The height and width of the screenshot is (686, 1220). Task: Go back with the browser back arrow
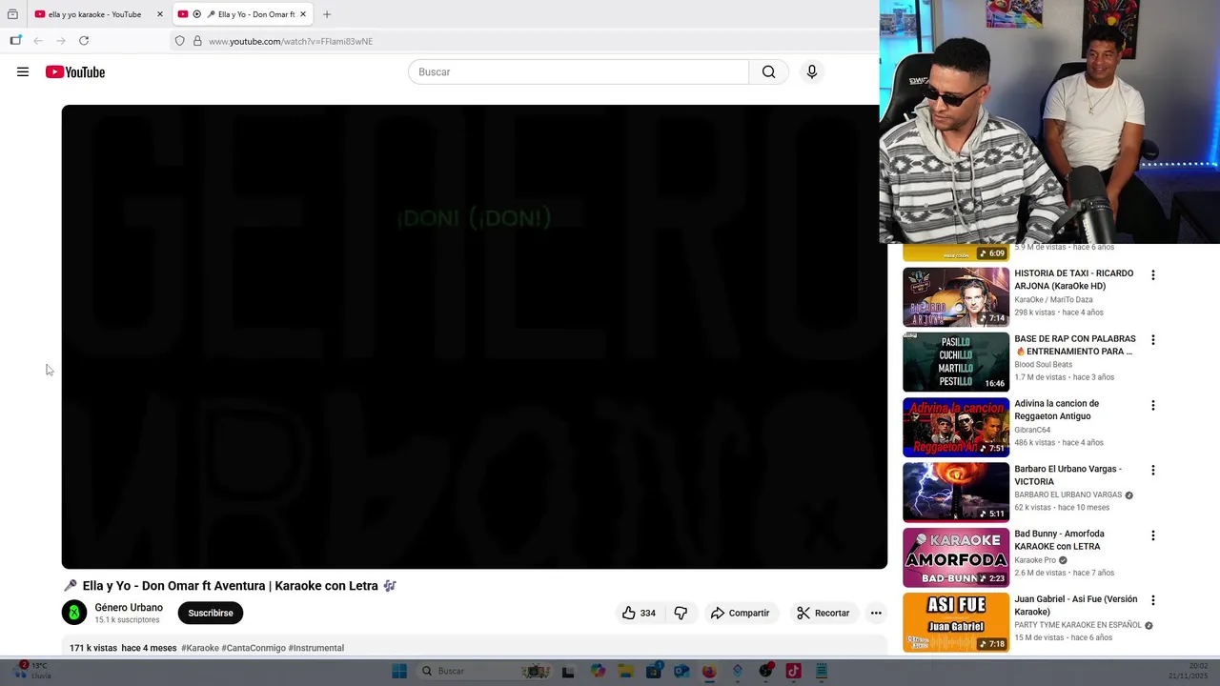point(38,41)
